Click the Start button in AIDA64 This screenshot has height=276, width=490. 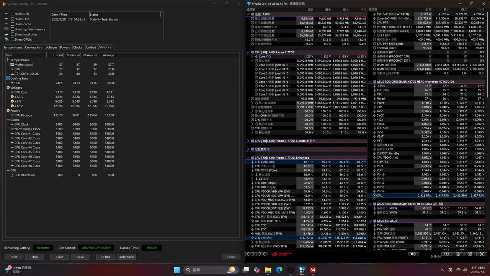pyautogui.click(x=14, y=257)
